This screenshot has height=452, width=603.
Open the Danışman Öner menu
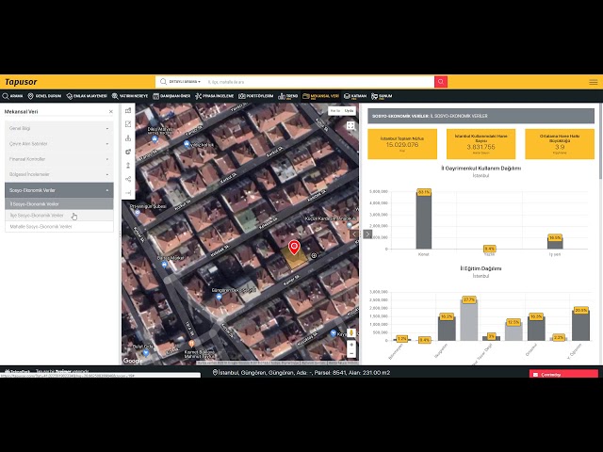click(171, 96)
